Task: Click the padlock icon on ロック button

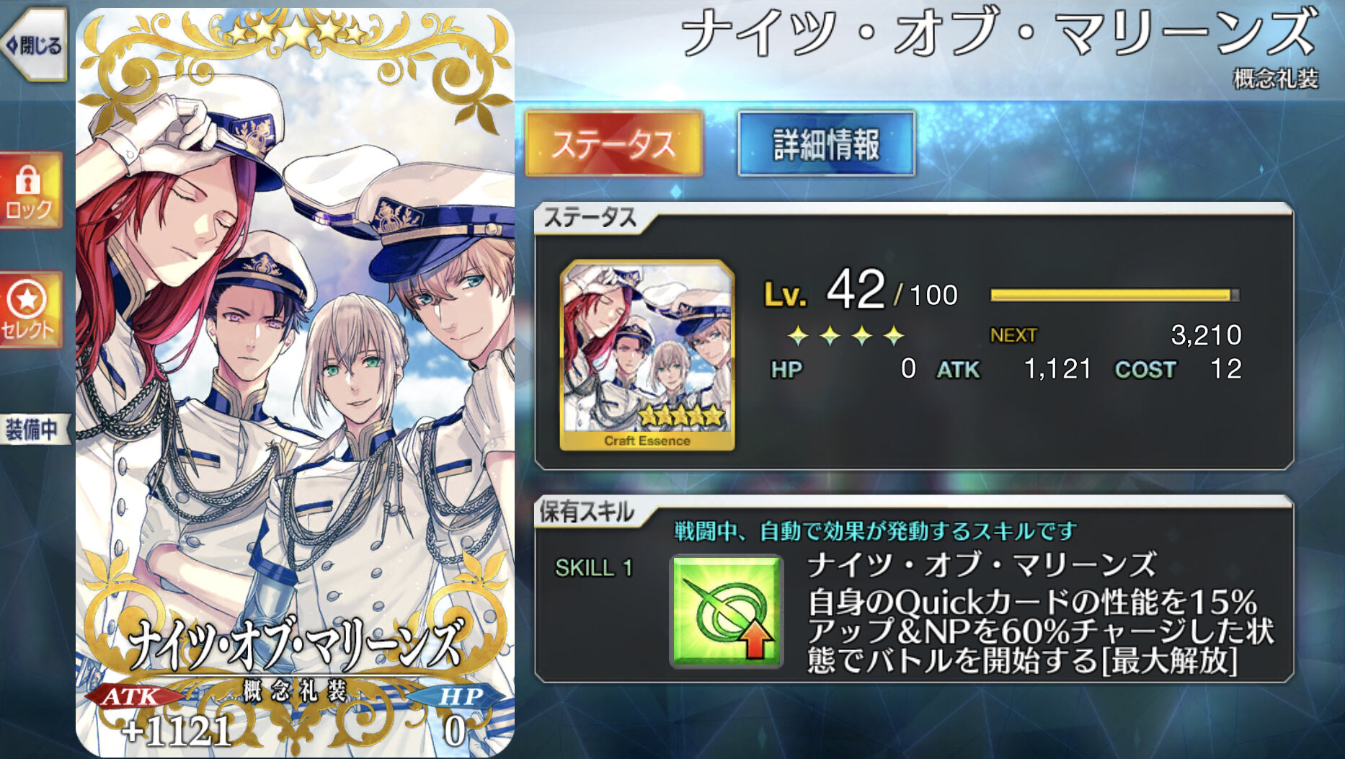Action: coord(29,179)
